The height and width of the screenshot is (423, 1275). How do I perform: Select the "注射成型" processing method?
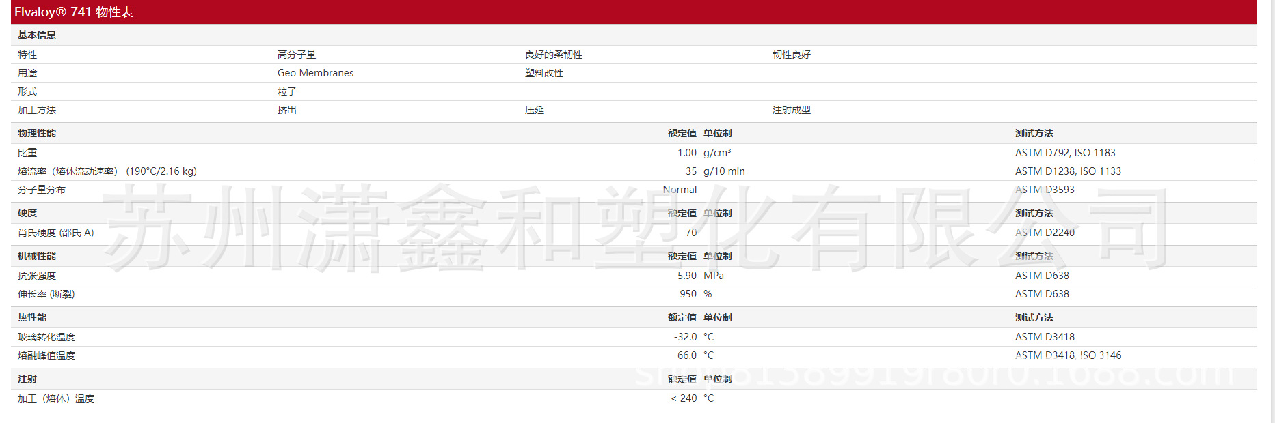[x=792, y=110]
